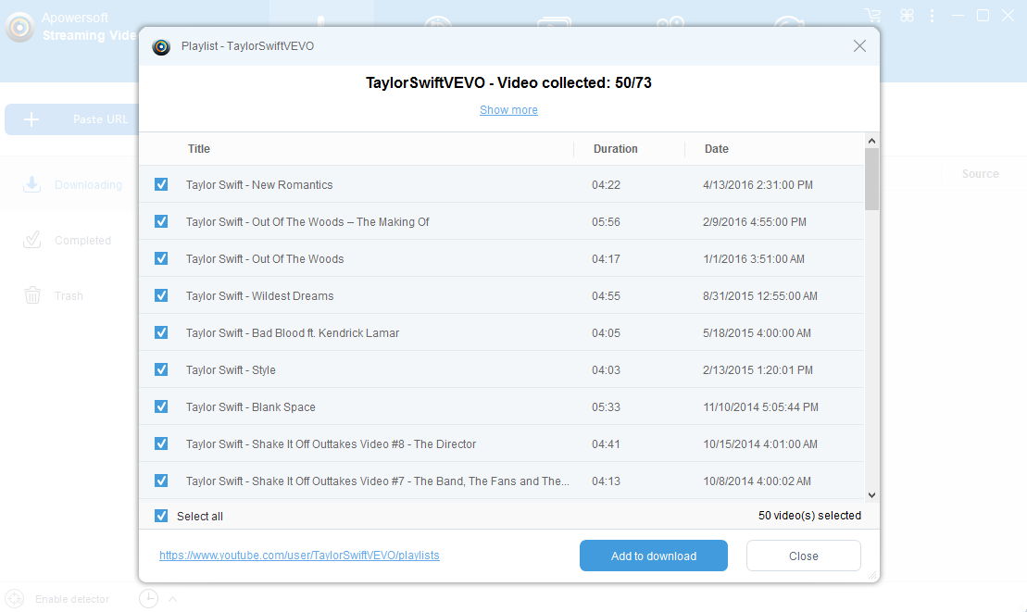
Task: Click the Completed checkmark icon
Action: pyautogui.click(x=31, y=240)
